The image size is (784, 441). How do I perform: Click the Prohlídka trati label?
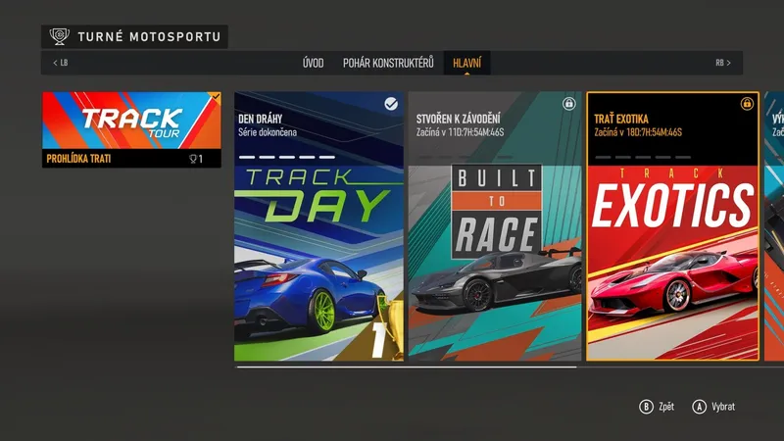pos(79,159)
